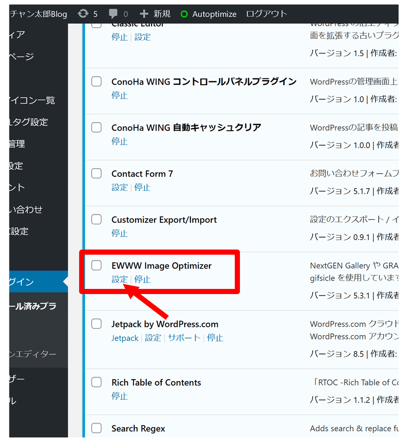Click the Search Regex plugin title

[x=138, y=429]
